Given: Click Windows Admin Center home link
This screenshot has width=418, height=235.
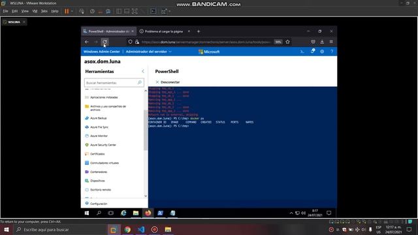Looking at the screenshot, I should (102, 52).
